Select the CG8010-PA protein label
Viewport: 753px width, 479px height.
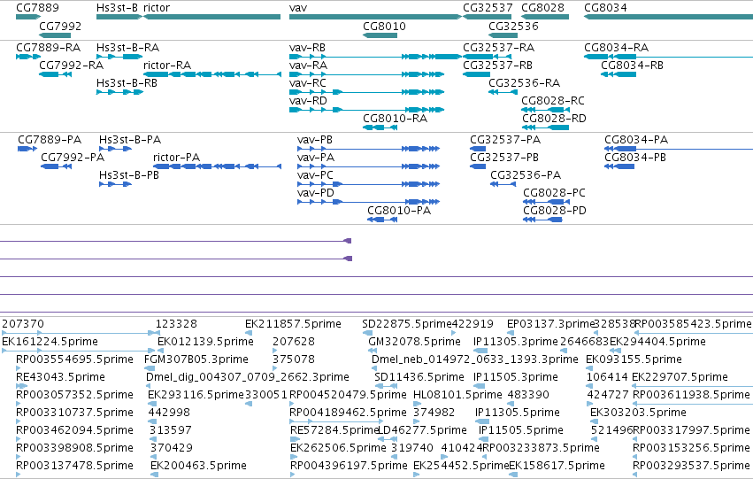point(399,211)
